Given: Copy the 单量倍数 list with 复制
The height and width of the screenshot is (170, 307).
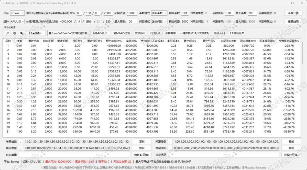Looking at the screenshot, I should [142, 141].
